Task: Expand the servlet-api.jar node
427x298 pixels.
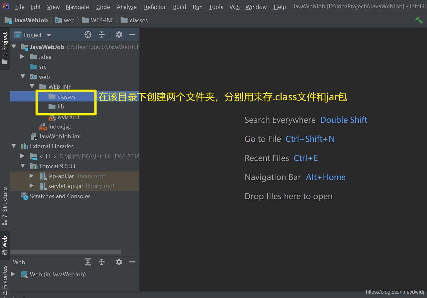Action: pyautogui.click(x=31, y=186)
